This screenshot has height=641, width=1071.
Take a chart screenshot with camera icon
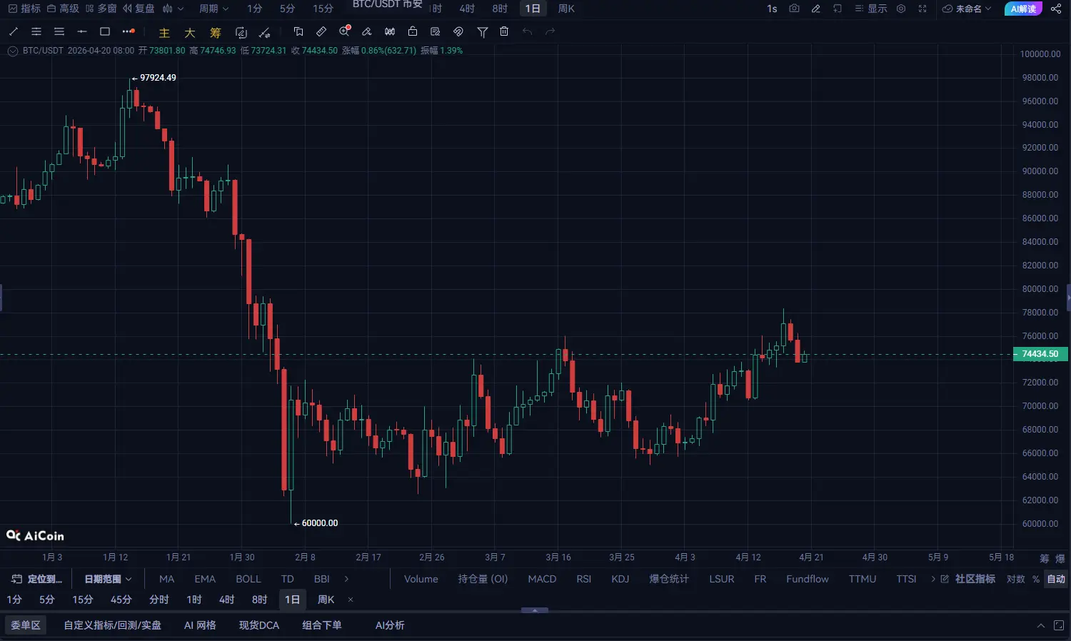(x=794, y=9)
